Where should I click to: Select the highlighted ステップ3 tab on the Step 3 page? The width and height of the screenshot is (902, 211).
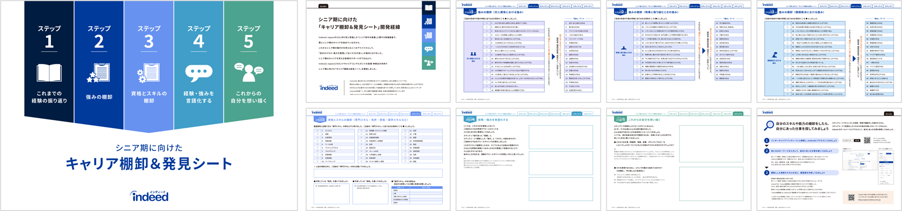coord(416,114)
